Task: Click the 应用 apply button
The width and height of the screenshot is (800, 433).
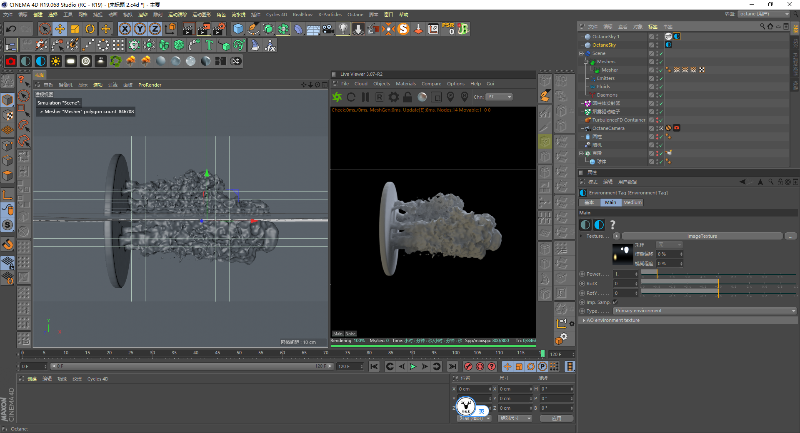Action: click(x=556, y=418)
